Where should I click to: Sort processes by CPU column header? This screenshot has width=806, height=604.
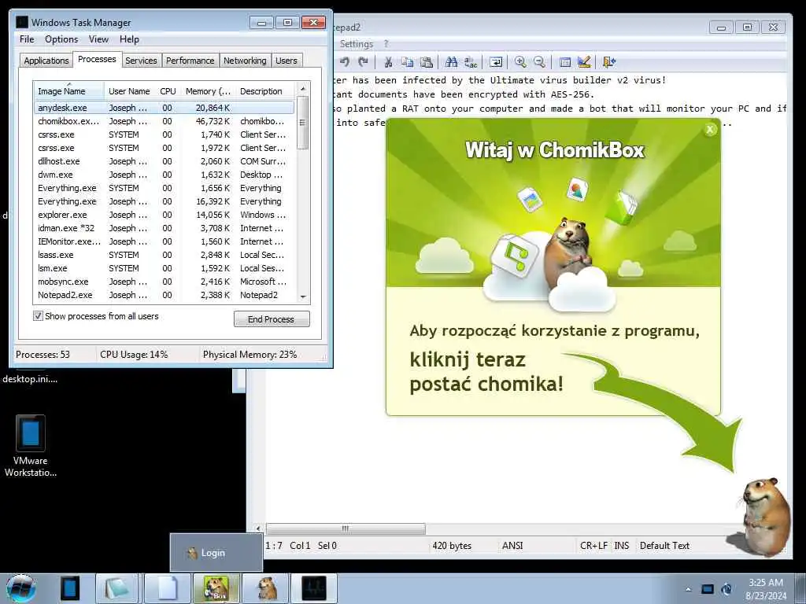pos(168,91)
